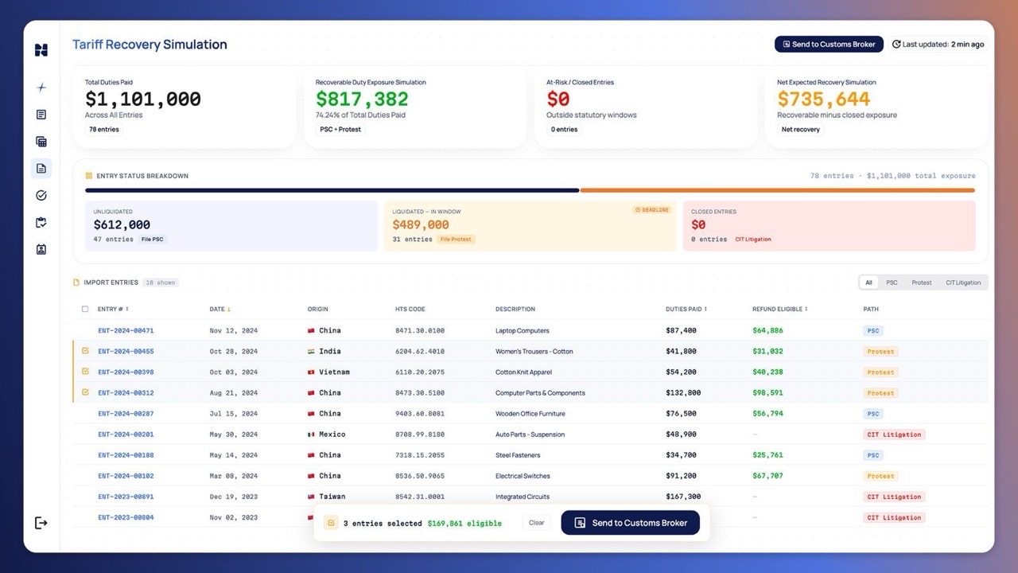Click the Vietnam flag icon
Screen dimensions: 1018x573
click(312, 372)
